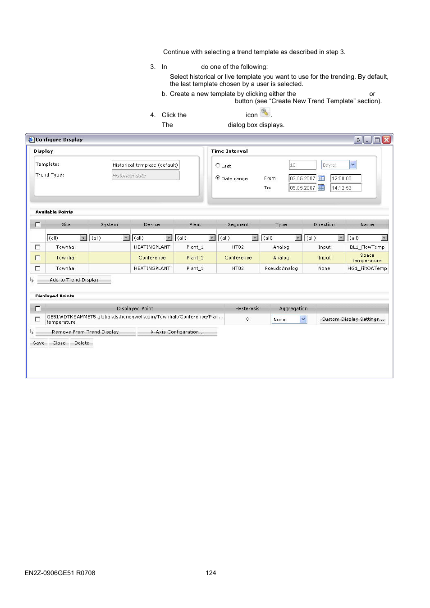Check the Space temperature row checkbox

coord(38,258)
